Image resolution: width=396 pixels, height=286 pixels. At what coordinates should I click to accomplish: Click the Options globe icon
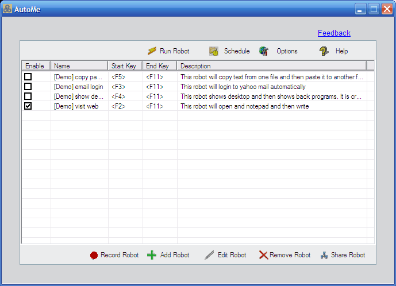pyautogui.click(x=264, y=51)
